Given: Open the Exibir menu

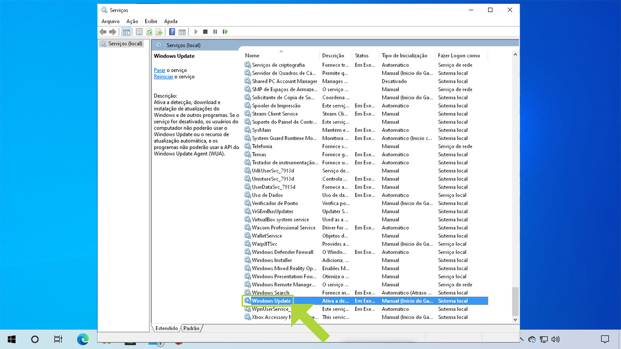Looking at the screenshot, I should (150, 21).
